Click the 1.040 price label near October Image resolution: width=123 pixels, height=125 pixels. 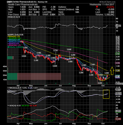point(106,73)
